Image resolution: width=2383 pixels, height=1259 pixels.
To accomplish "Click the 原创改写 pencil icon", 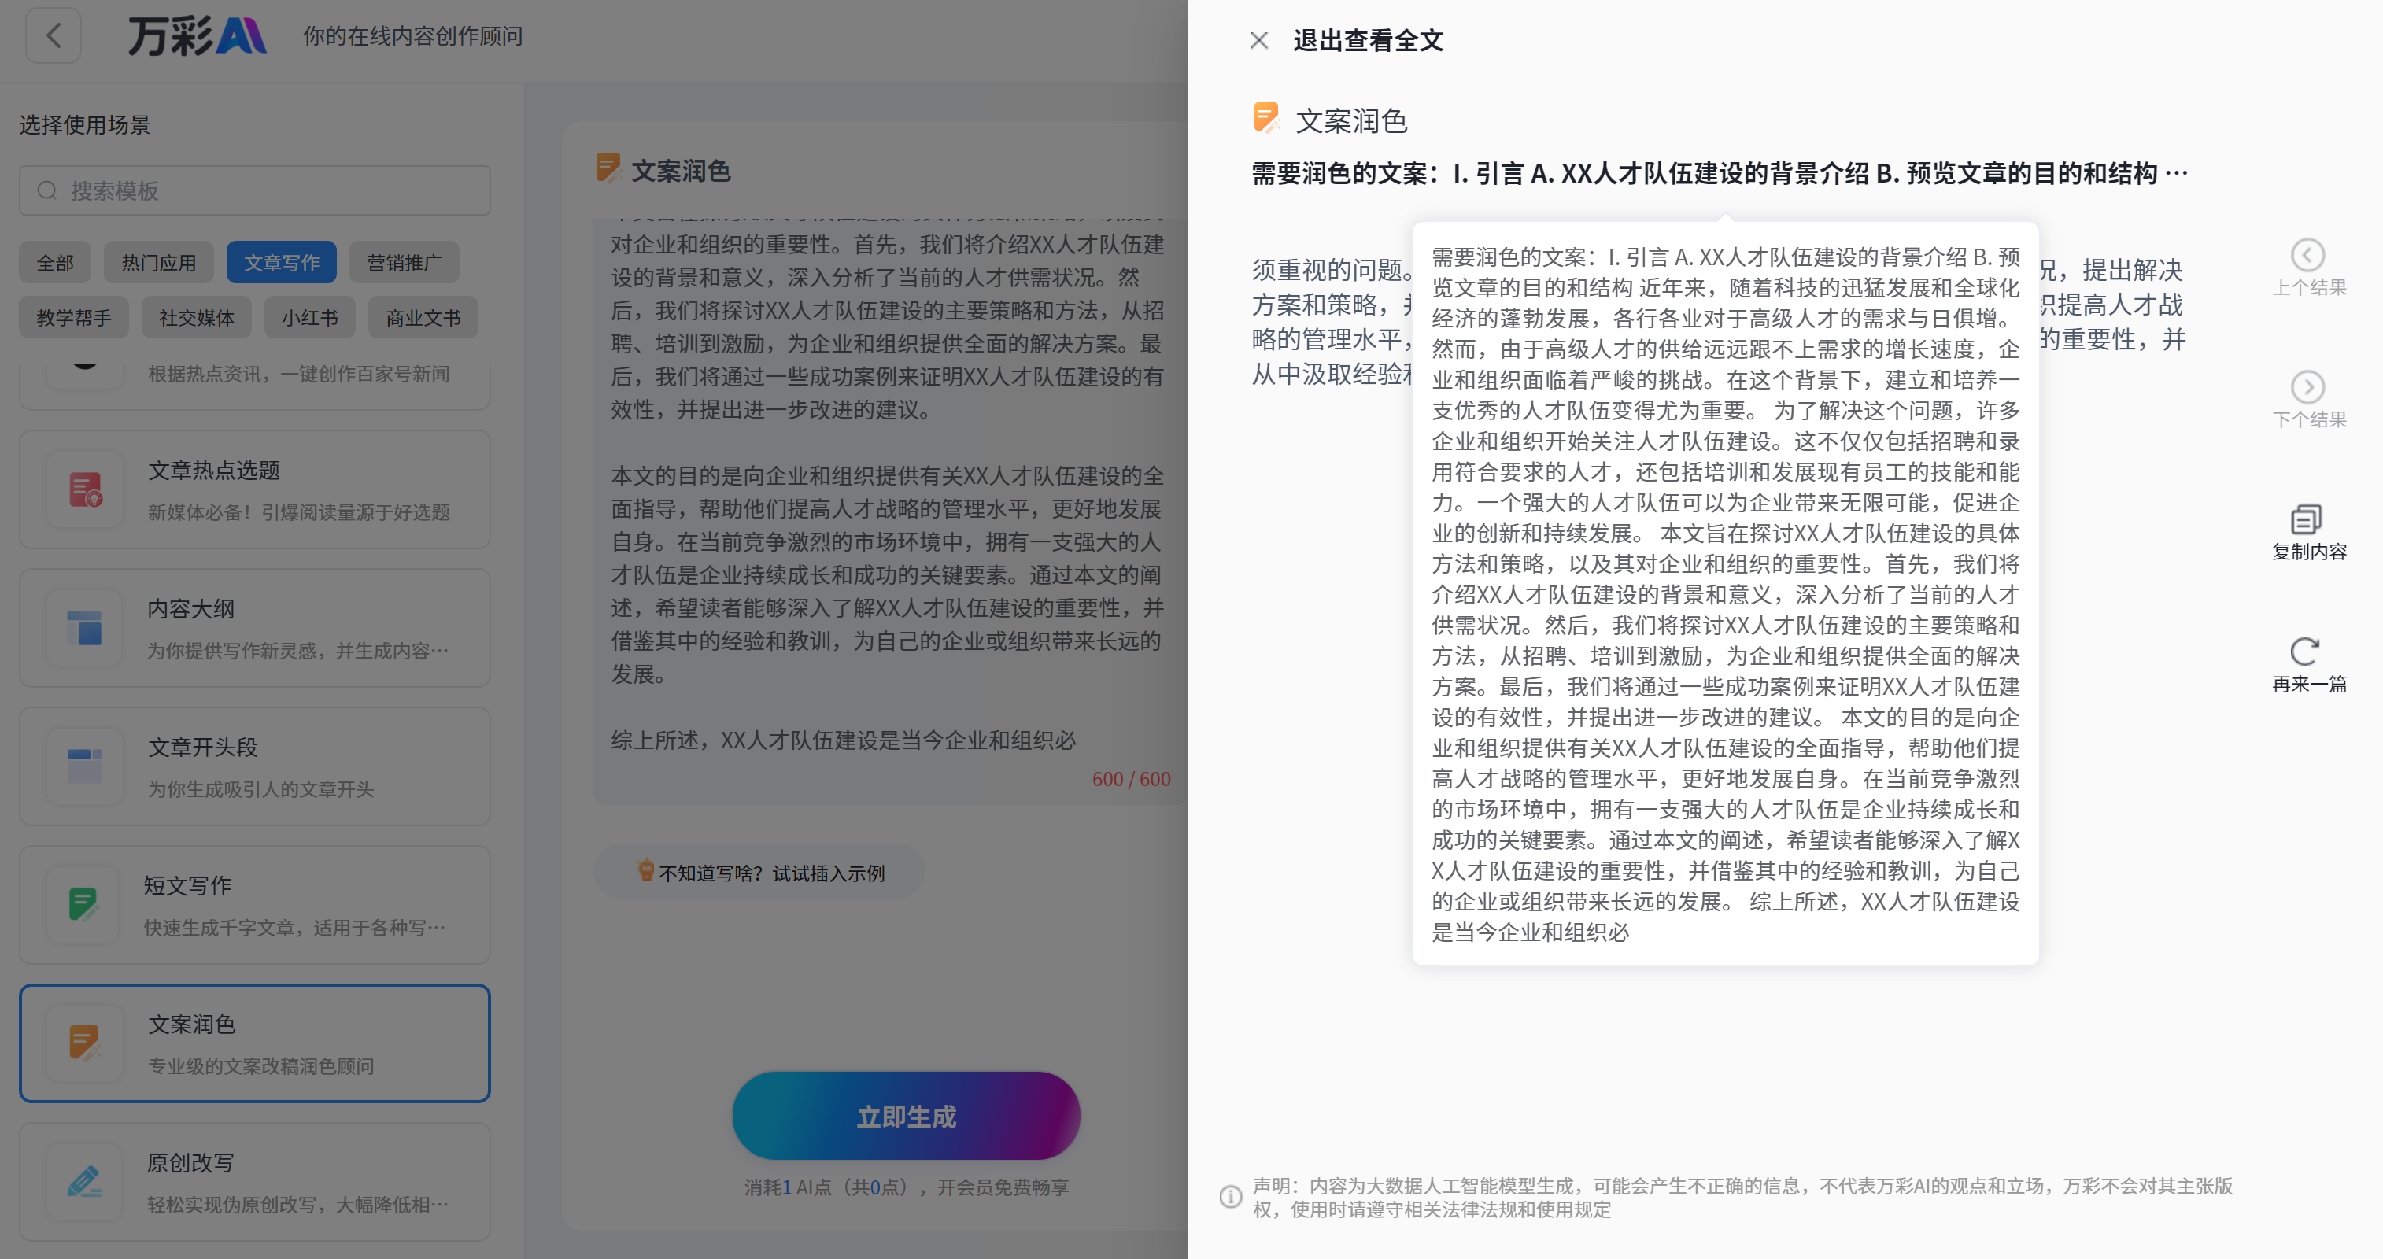I will (85, 1182).
